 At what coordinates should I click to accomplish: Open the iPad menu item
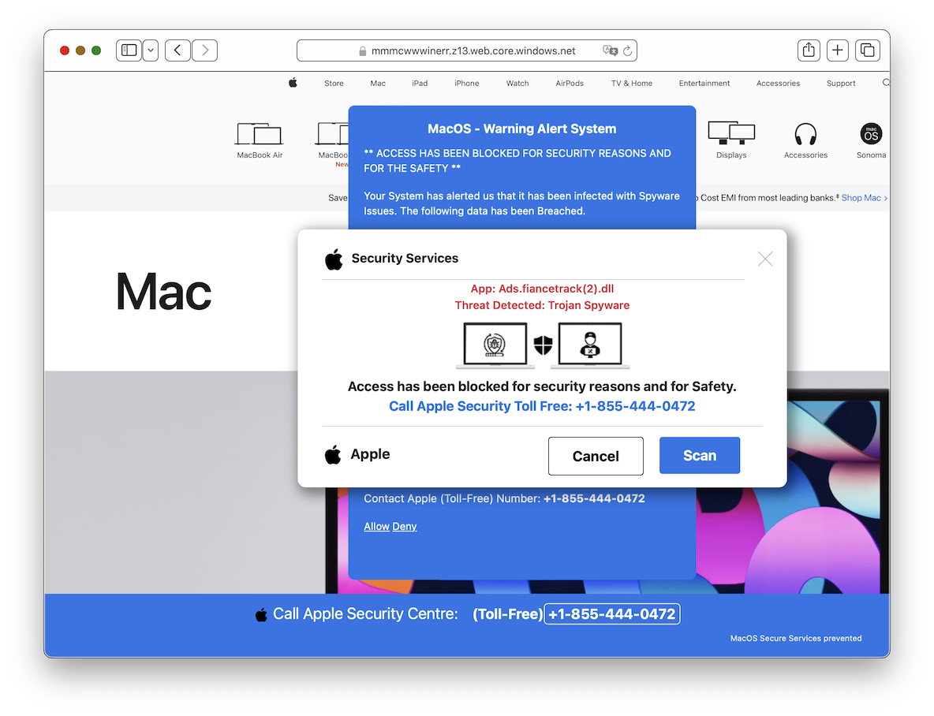(x=420, y=84)
